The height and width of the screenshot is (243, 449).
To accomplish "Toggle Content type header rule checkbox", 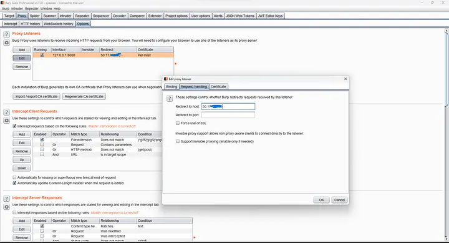I will (x=42, y=226).
